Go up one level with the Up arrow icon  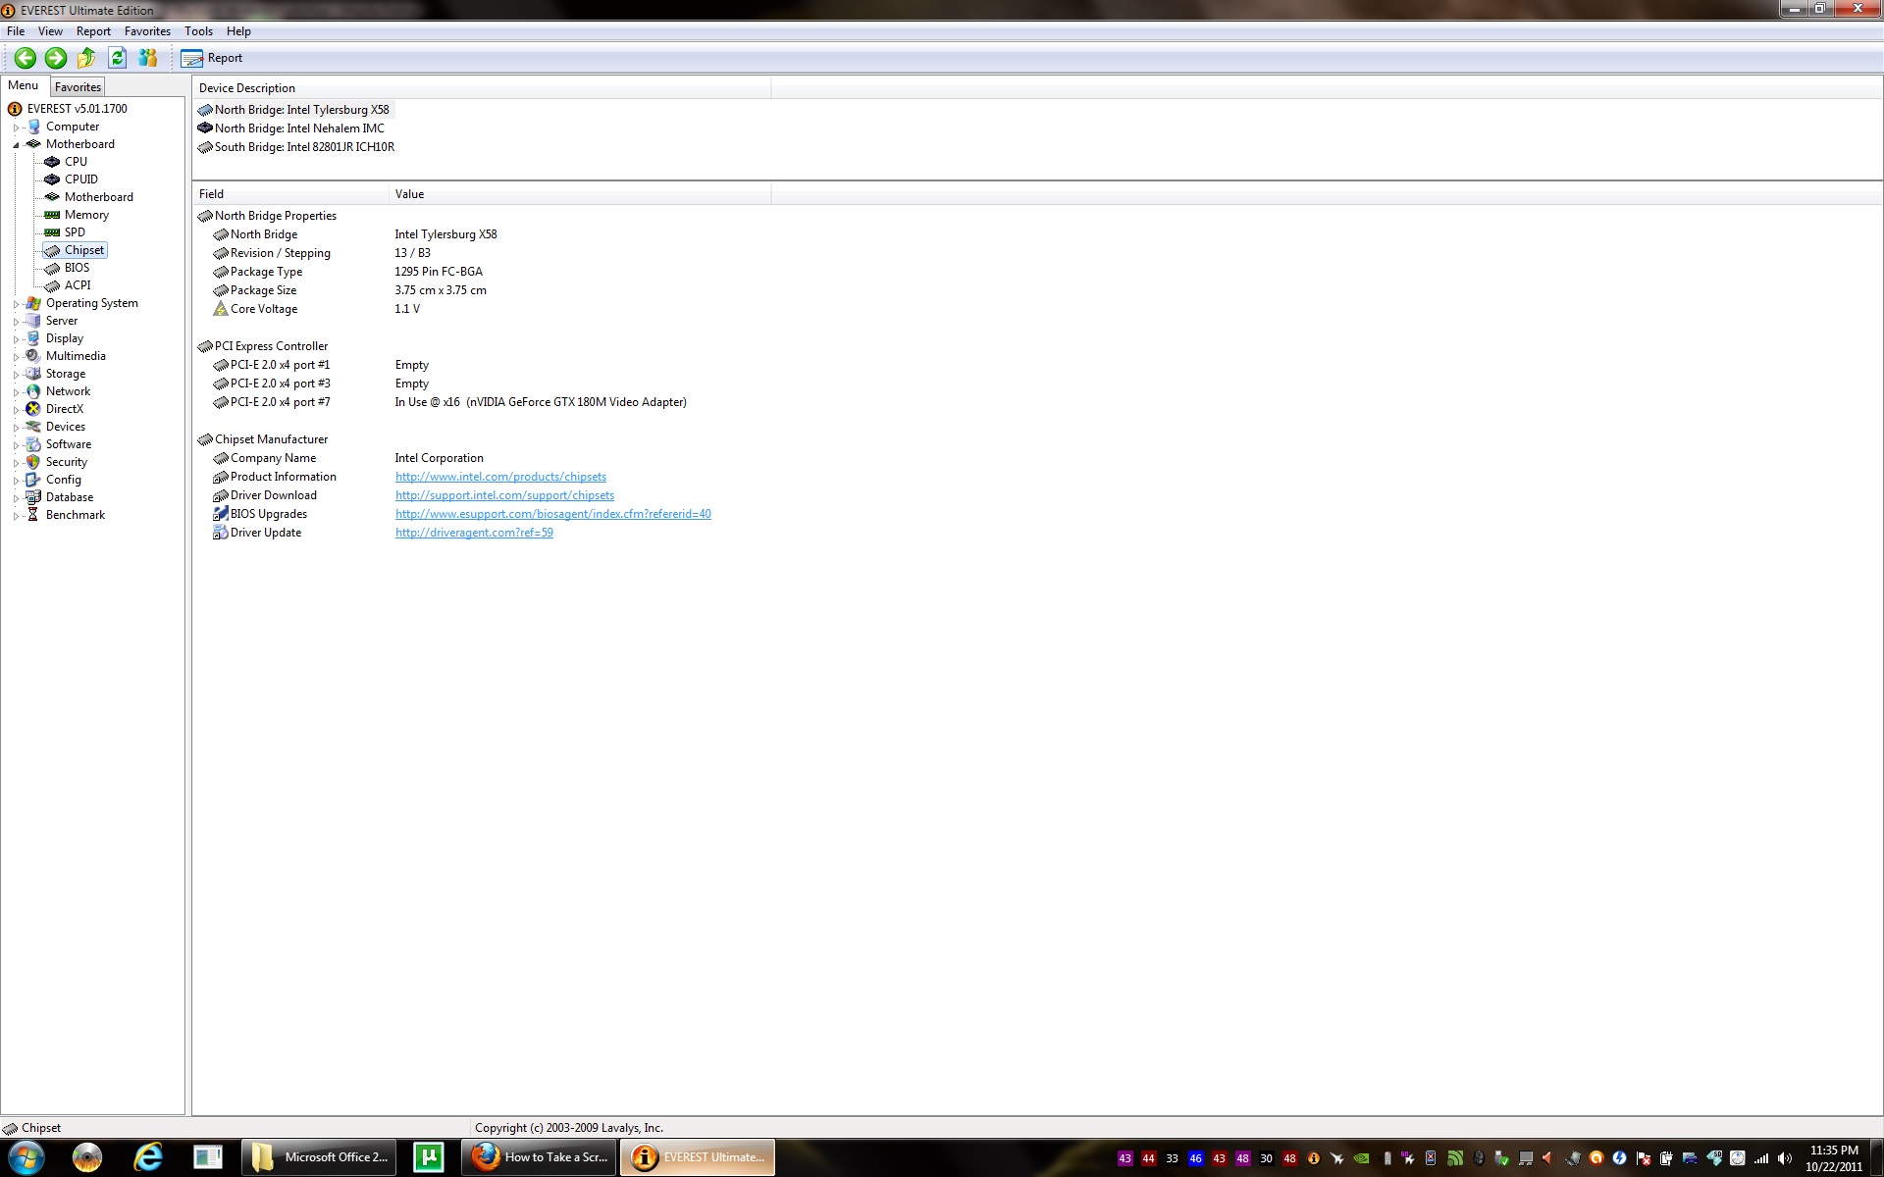(x=86, y=58)
